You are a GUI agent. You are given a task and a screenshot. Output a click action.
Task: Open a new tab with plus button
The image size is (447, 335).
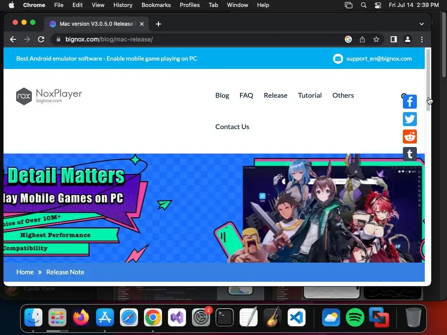tap(158, 24)
